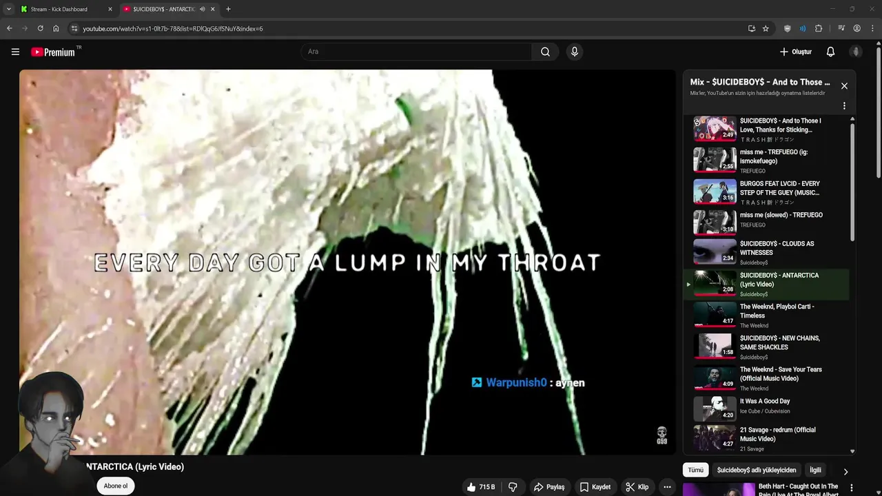This screenshot has width=882, height=496.
Task: Mute the YouTube tab via speaker icon
Action: (x=202, y=9)
